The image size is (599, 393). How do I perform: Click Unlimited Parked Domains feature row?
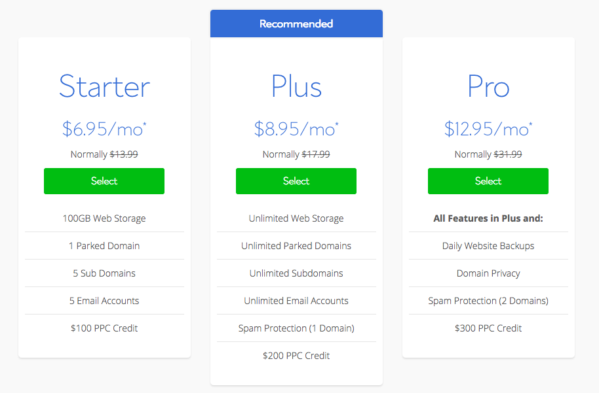296,246
